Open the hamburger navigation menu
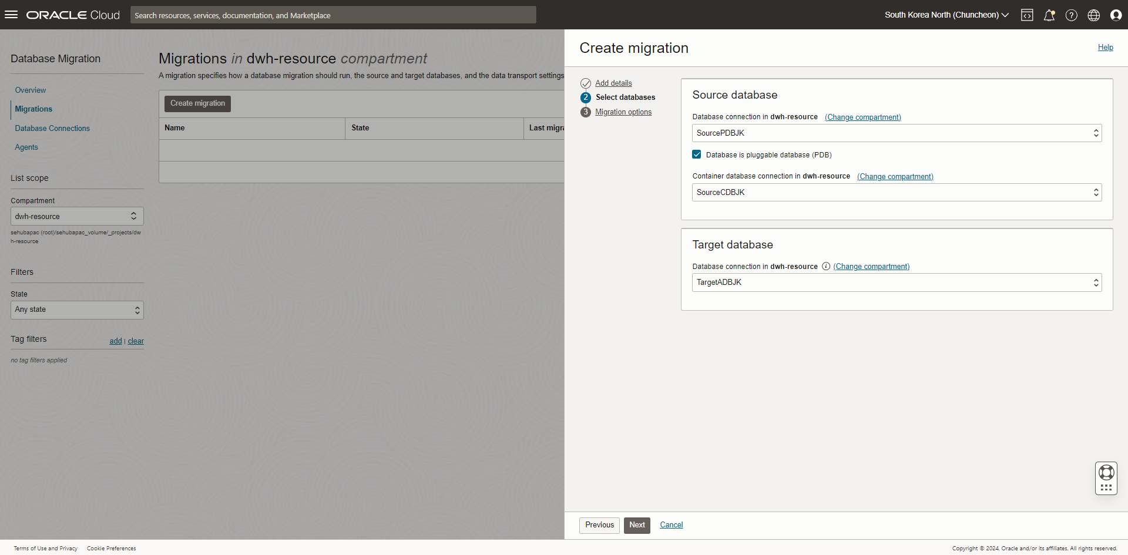1128x555 pixels. coord(11,15)
